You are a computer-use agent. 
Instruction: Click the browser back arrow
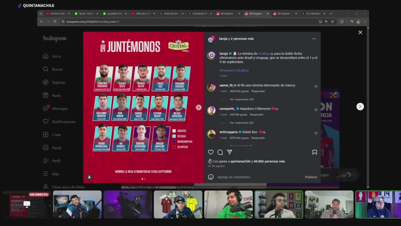click(x=41, y=22)
